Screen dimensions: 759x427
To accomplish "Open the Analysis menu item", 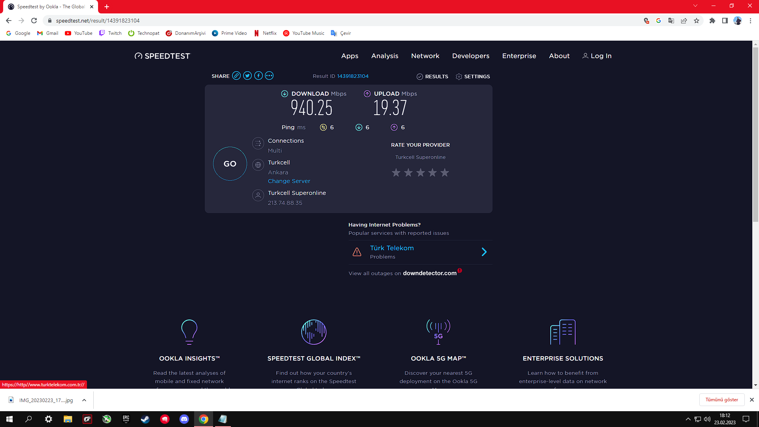I will point(385,56).
